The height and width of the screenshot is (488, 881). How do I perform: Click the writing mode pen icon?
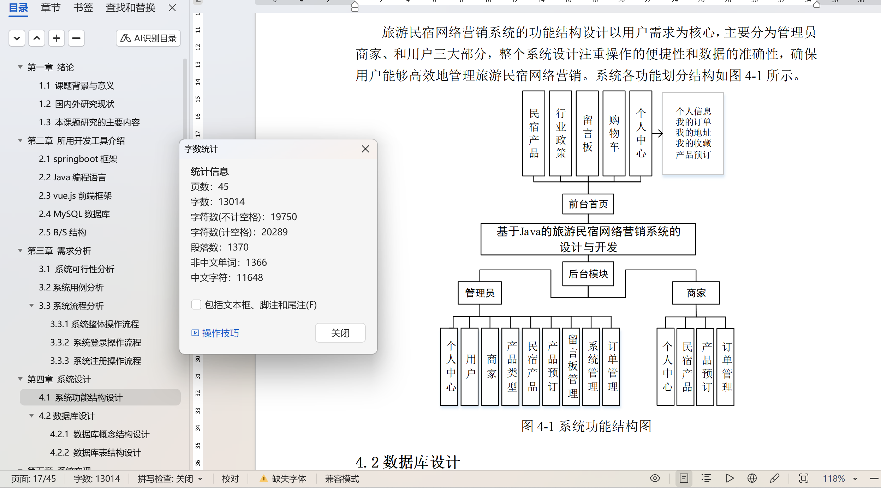(x=774, y=478)
